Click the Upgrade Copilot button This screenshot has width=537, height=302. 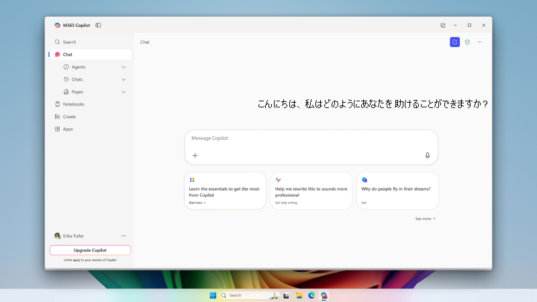pos(90,250)
